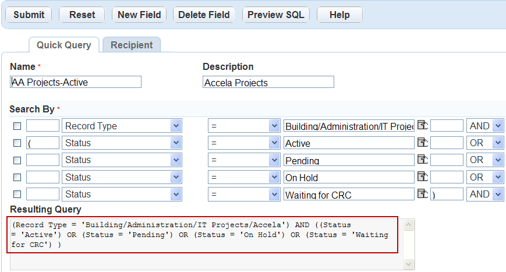Screen dimensions: 506x272
Task: Click the Preview SQL button
Action: click(x=275, y=15)
